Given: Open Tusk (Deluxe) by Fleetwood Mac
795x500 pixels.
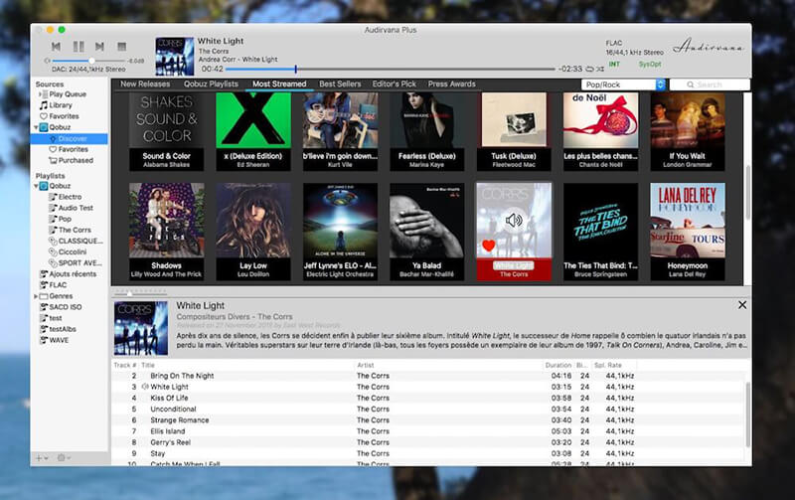Looking at the screenshot, I should click(514, 131).
